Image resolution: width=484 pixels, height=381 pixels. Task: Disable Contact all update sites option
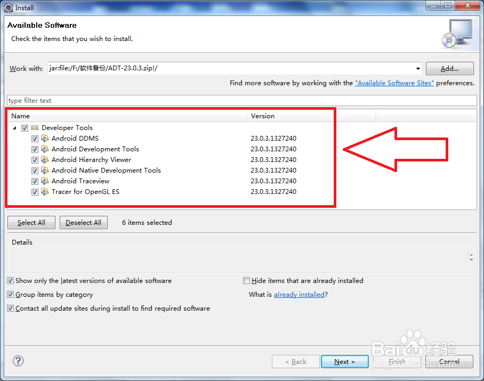point(11,309)
